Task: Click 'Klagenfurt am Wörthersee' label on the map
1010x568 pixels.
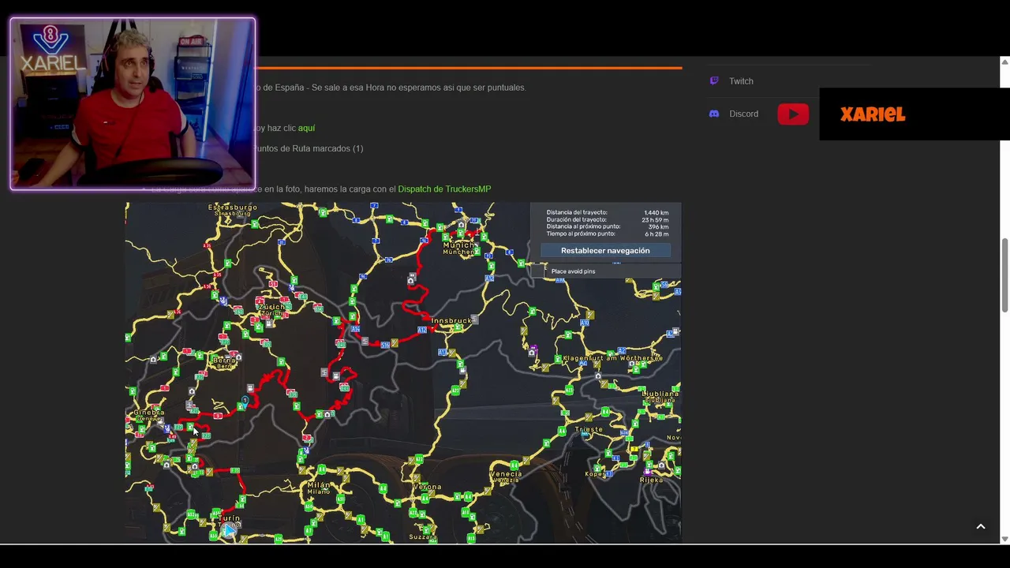Action: 612,358
